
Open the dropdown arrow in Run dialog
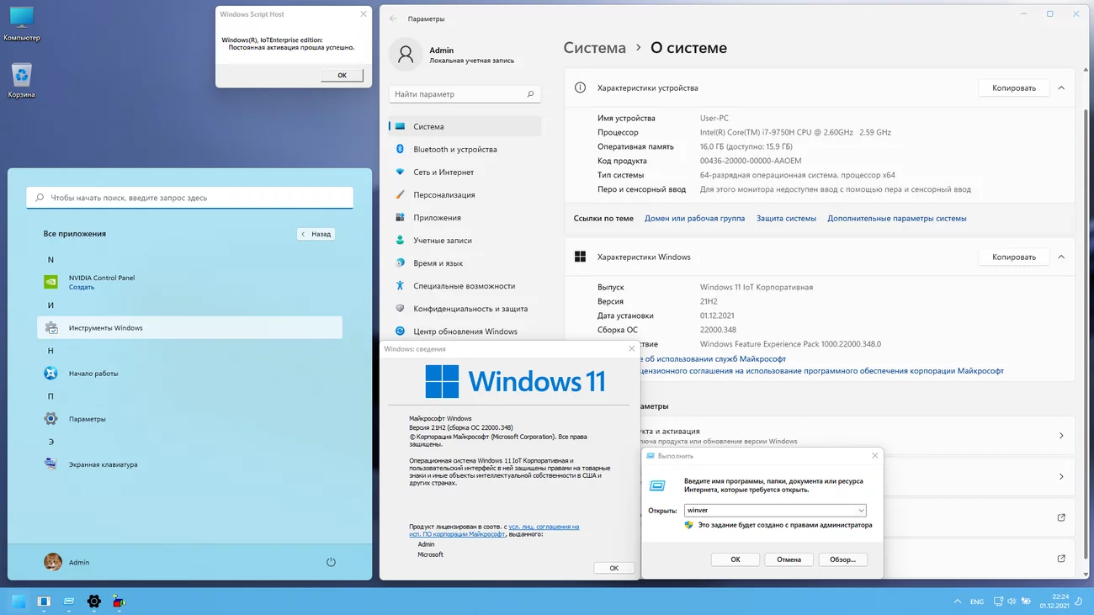pyautogui.click(x=861, y=510)
